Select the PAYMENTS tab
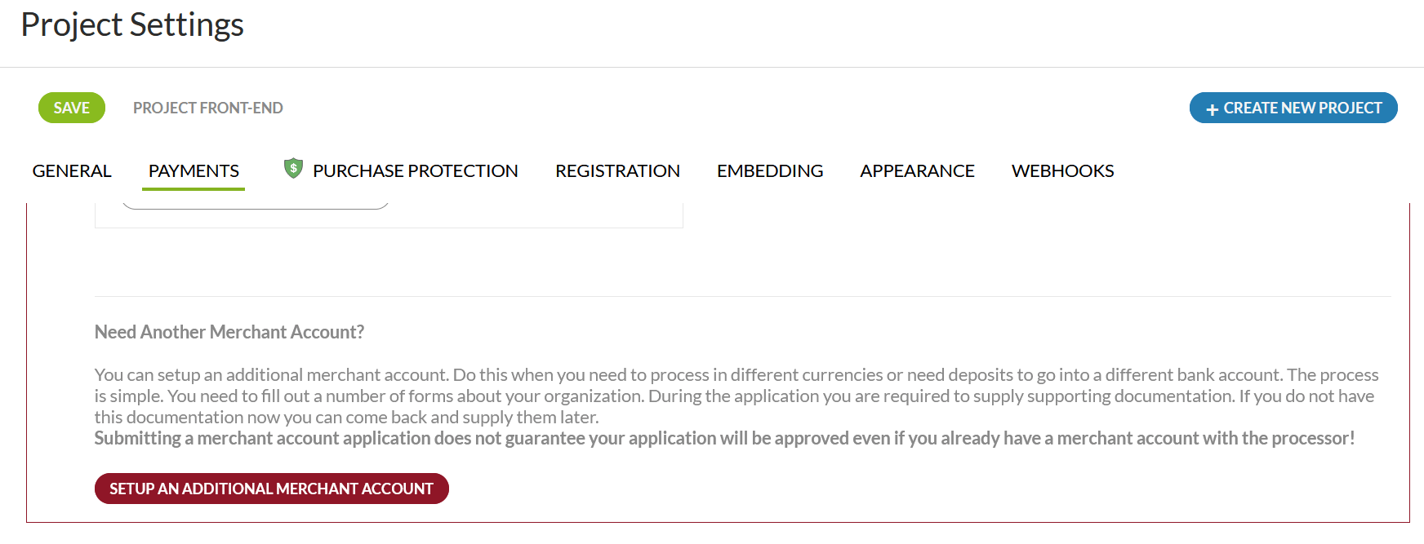 tap(194, 170)
